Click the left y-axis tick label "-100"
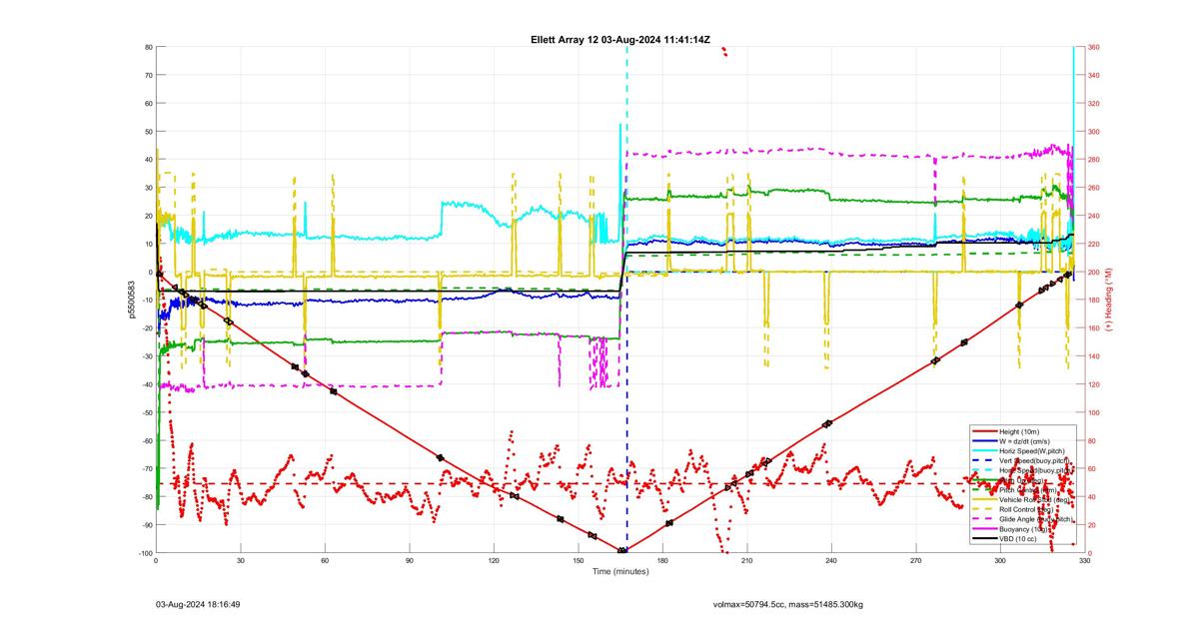The image size is (1199, 621). coord(144,553)
